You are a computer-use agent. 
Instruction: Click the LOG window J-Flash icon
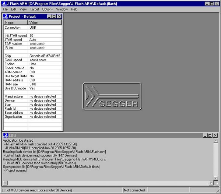[6, 135]
